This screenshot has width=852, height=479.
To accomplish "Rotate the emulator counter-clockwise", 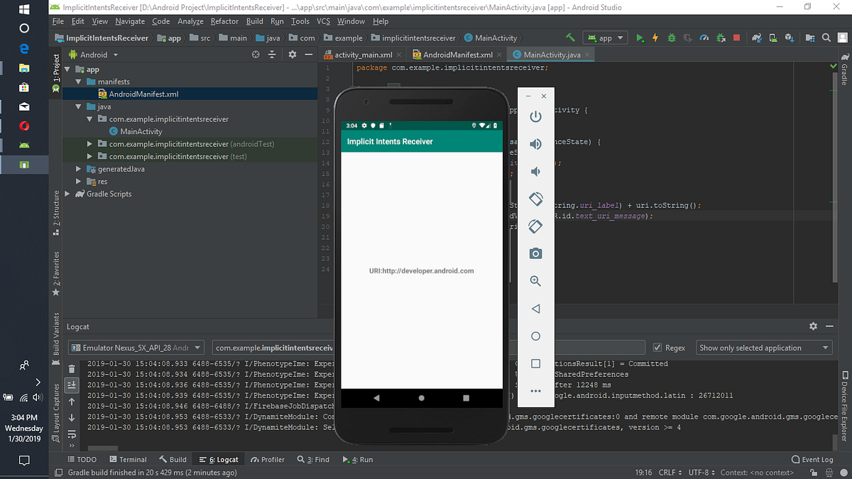I will 535,199.
